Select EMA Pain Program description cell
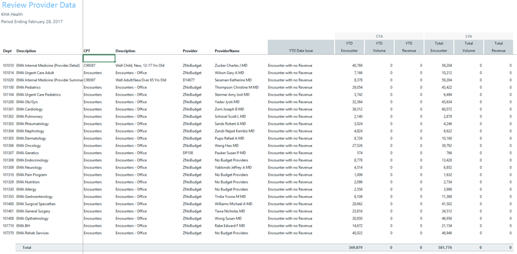This screenshot has height=254, width=517. click(x=32, y=174)
